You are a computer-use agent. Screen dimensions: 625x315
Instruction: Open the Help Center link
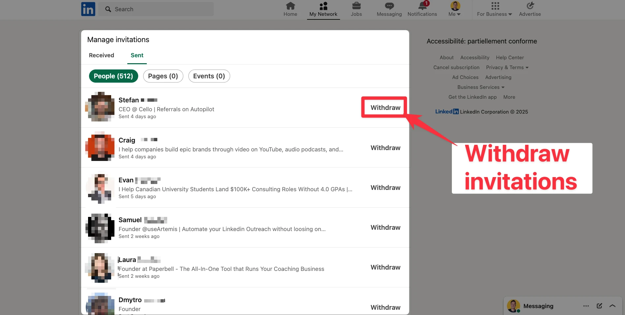click(x=510, y=58)
